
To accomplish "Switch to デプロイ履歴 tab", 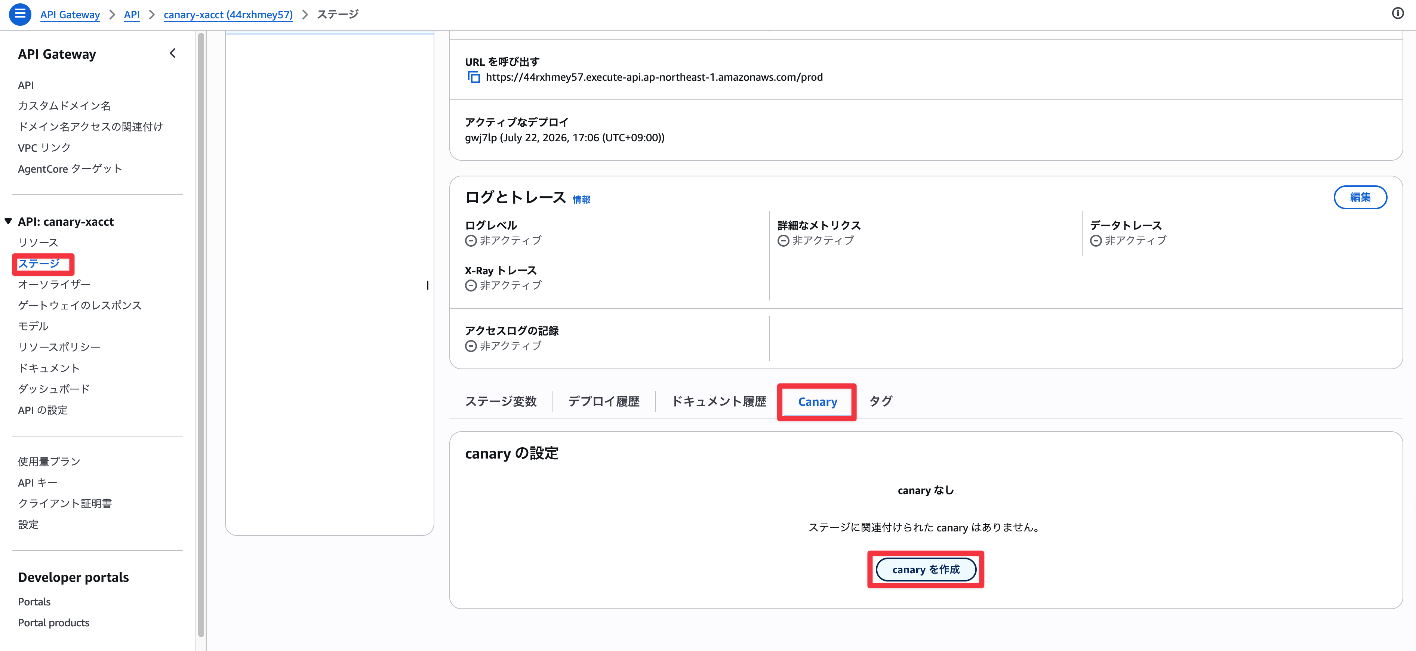I will coord(604,402).
